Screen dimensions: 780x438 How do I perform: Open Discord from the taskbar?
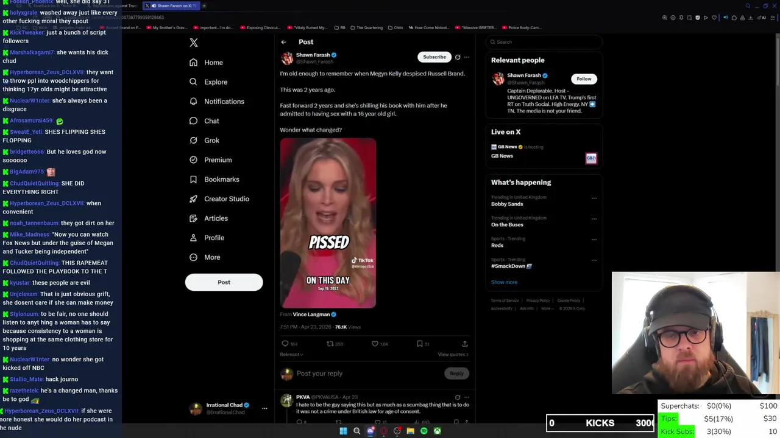click(370, 431)
